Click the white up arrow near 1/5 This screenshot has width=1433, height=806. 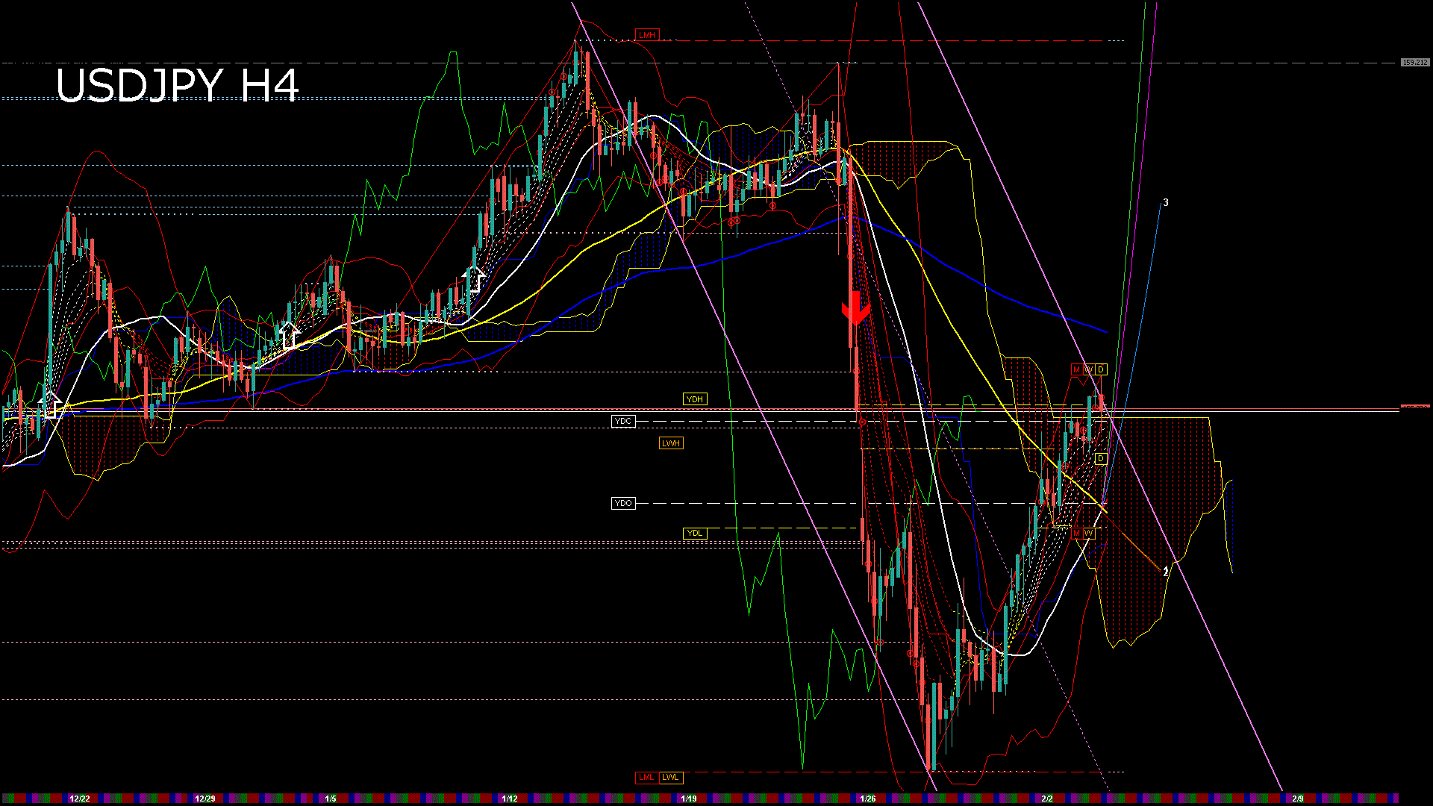290,335
